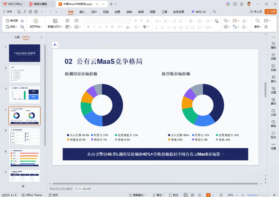The image size is (279, 197).
Task: Open the Materials side panel
Action: pos(273,101)
